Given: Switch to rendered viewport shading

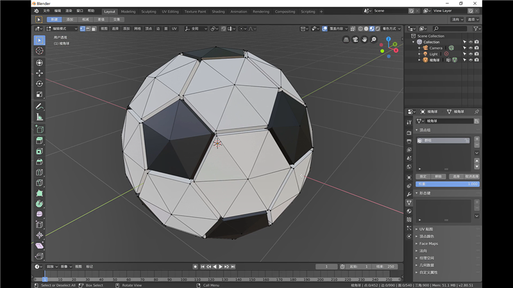Looking at the screenshot, I should 378,29.
